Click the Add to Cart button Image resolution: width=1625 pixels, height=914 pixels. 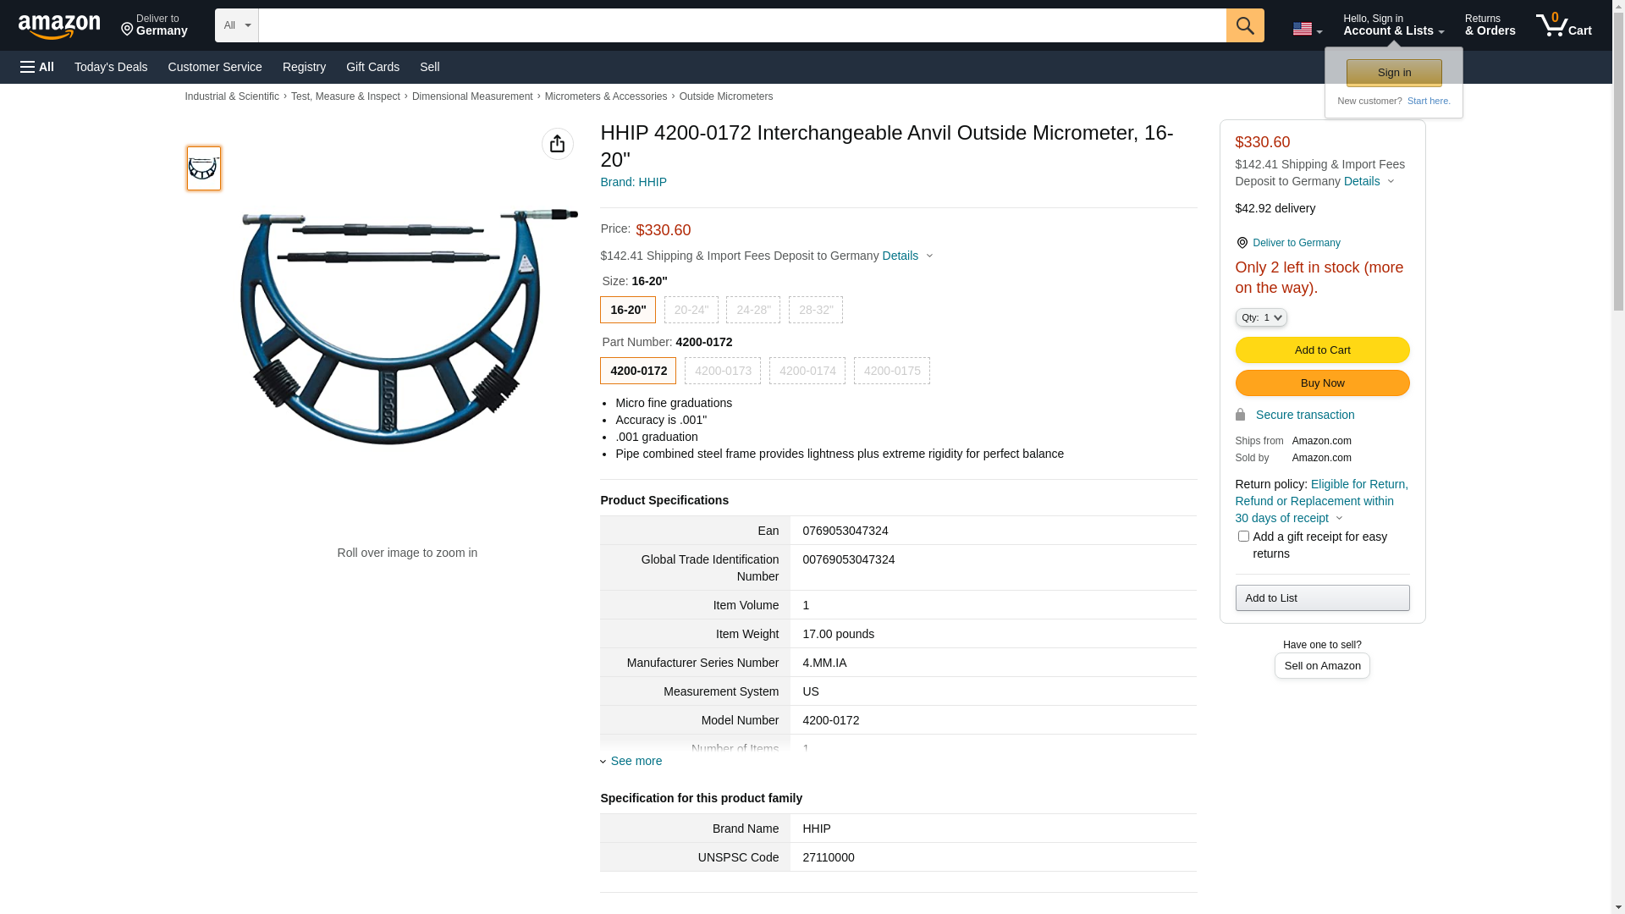tap(1322, 350)
